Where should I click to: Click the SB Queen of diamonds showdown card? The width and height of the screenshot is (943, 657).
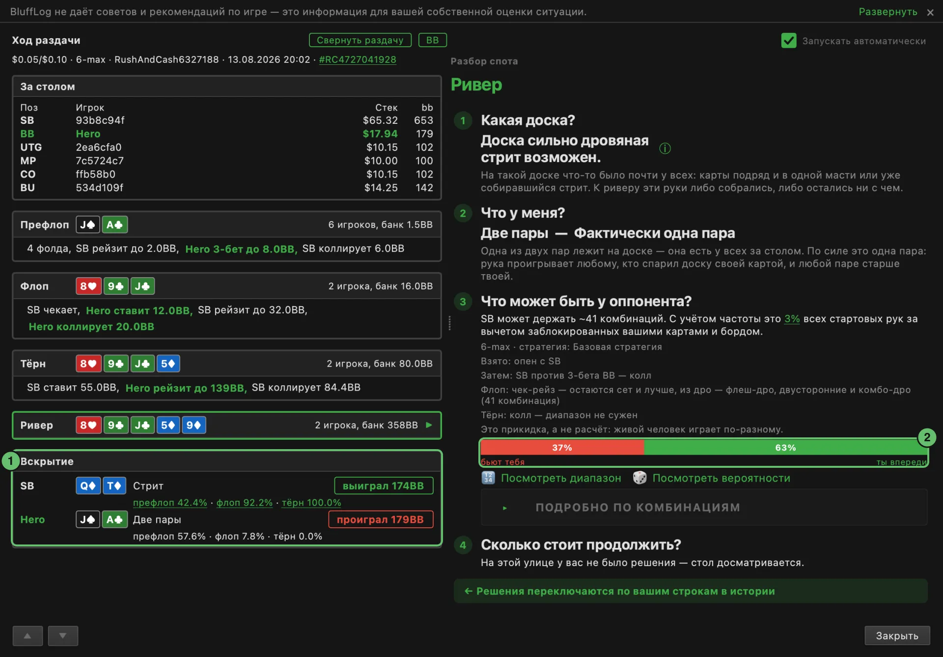tap(88, 486)
